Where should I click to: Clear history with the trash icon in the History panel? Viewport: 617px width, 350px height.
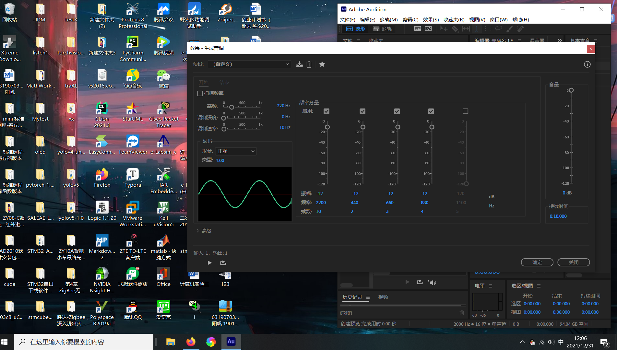click(x=462, y=313)
